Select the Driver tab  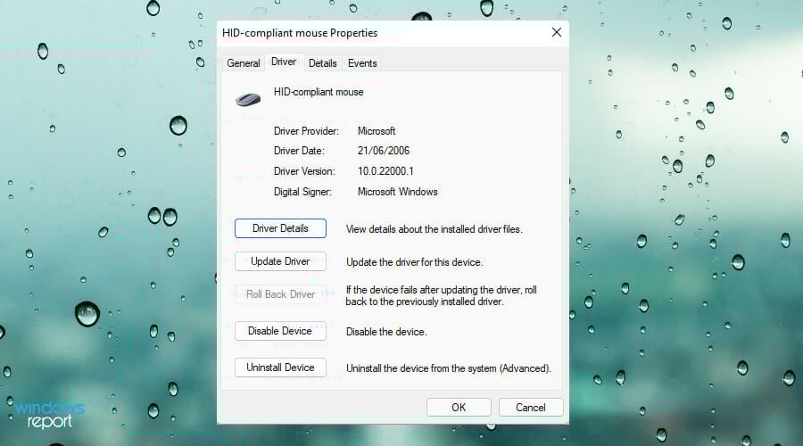click(284, 62)
